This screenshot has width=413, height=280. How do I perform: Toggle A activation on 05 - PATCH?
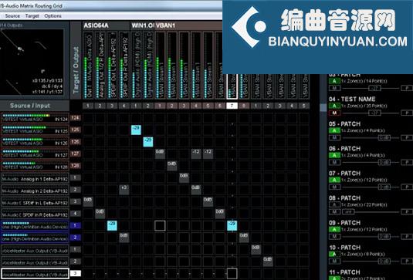(334, 130)
